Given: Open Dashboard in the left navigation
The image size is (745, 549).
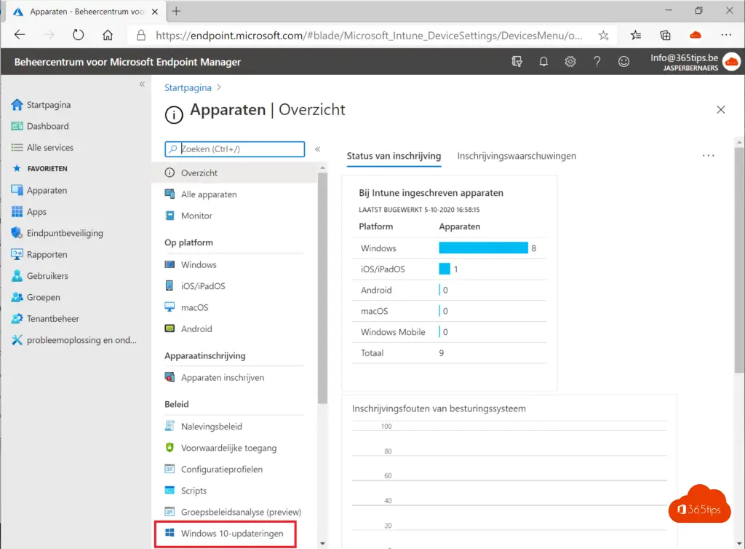Looking at the screenshot, I should click(x=47, y=126).
